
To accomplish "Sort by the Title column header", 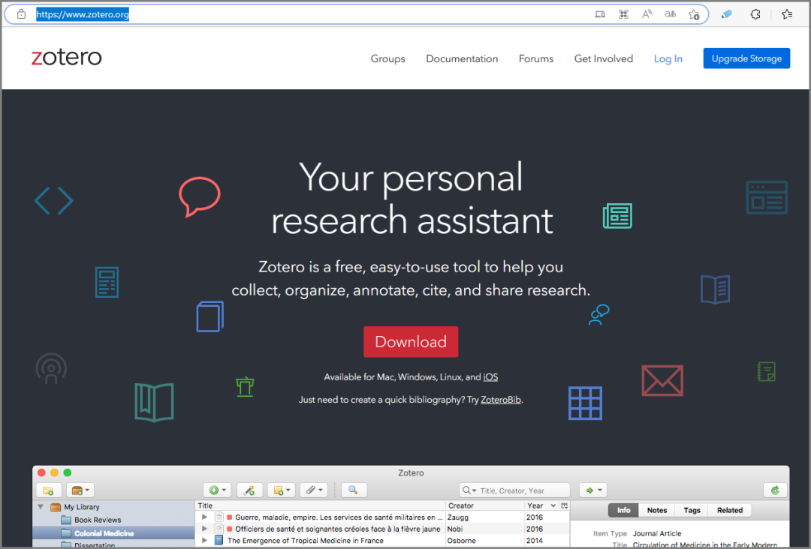I will 320,505.
